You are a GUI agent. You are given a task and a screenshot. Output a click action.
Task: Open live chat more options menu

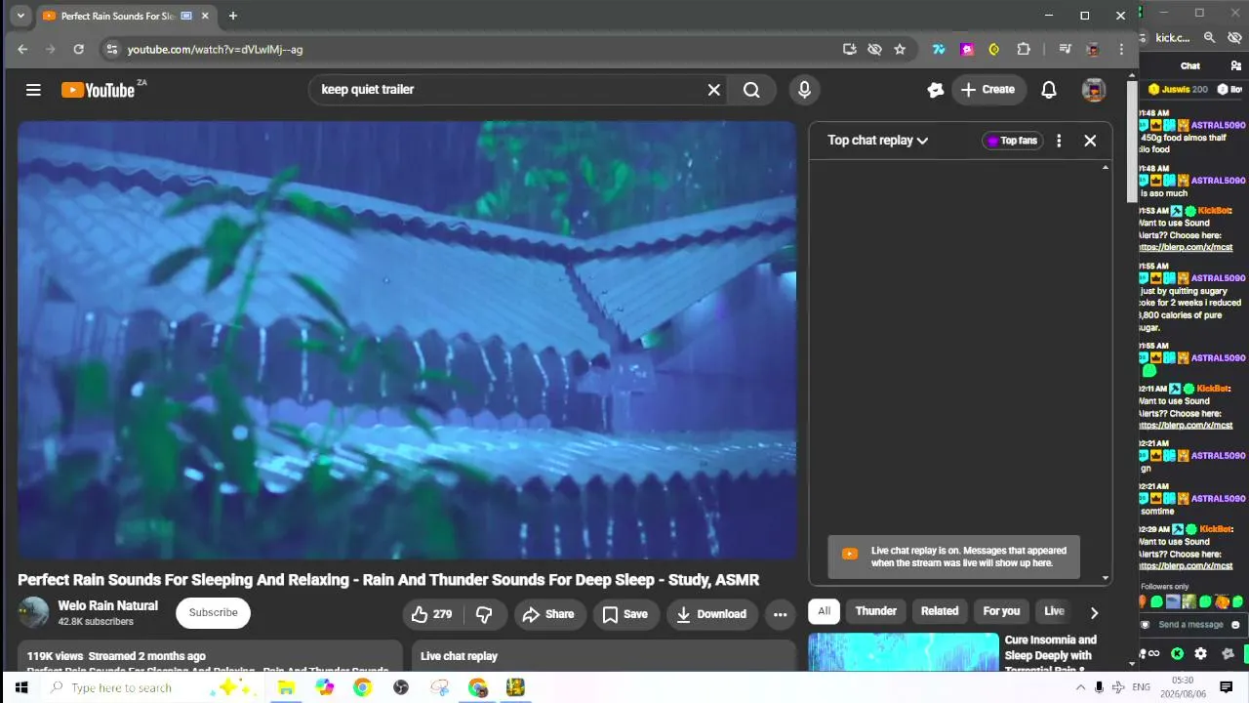[1059, 141]
